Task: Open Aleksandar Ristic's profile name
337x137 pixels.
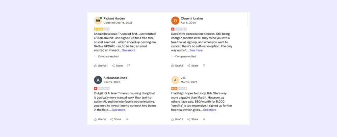Action: (115, 78)
